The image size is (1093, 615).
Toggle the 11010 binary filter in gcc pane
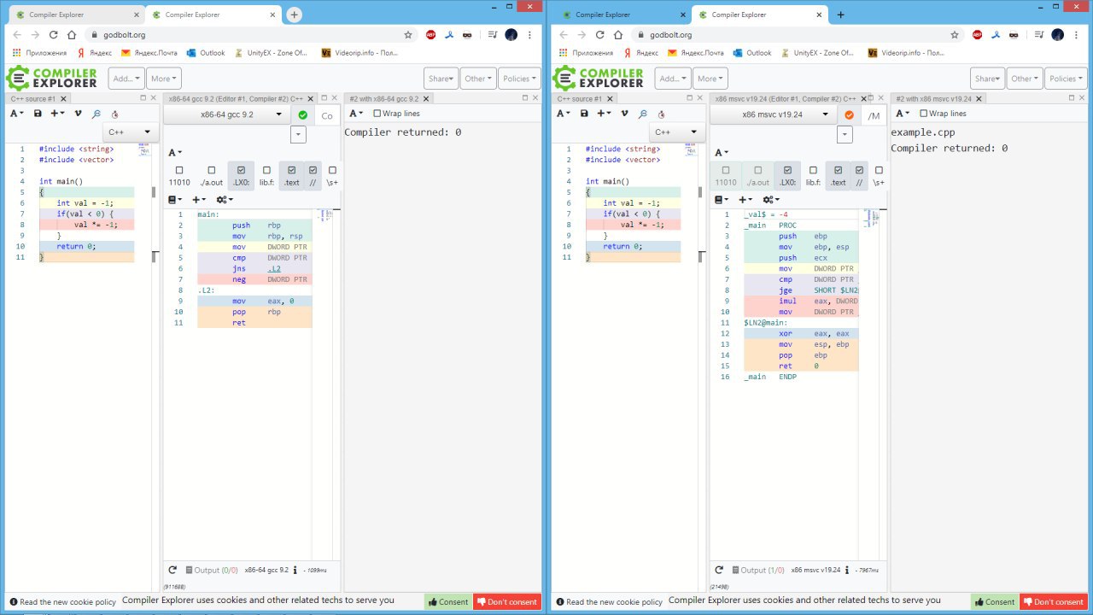click(x=179, y=176)
